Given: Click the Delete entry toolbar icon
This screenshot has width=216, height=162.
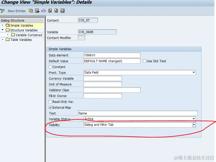Looking at the screenshot, I should 37,11.
